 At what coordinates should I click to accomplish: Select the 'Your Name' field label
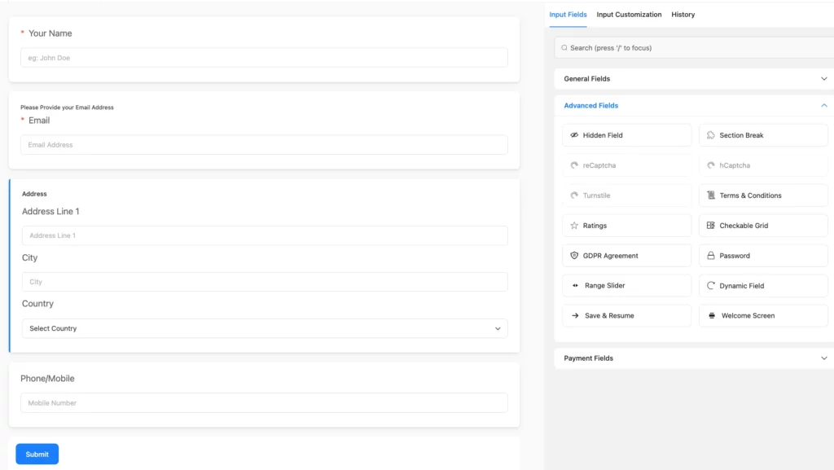click(x=50, y=33)
